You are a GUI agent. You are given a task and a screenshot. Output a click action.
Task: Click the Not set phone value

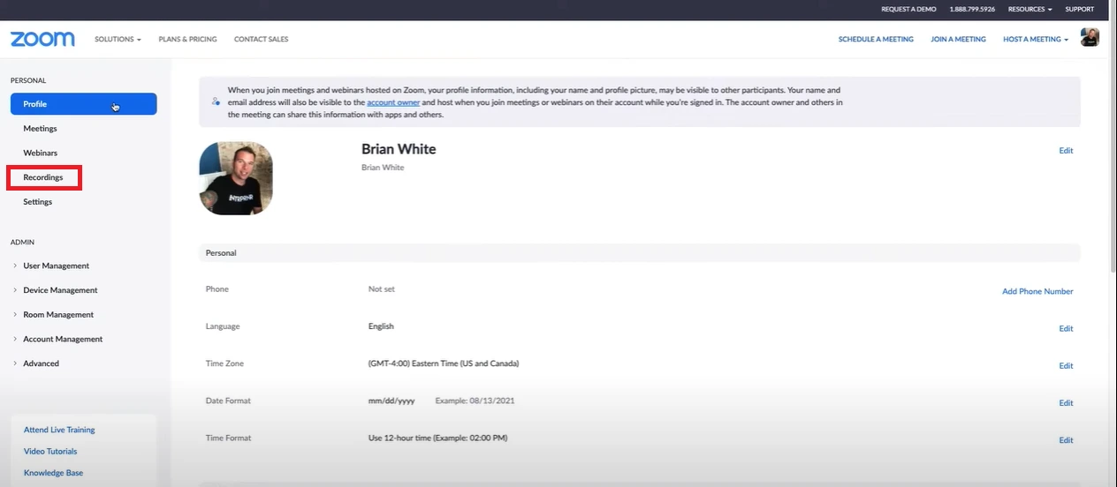(382, 288)
